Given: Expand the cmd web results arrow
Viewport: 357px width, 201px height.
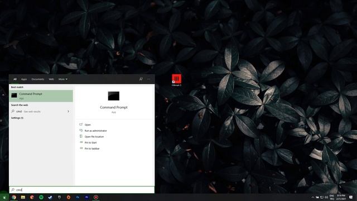Looking at the screenshot, I should tap(68, 112).
